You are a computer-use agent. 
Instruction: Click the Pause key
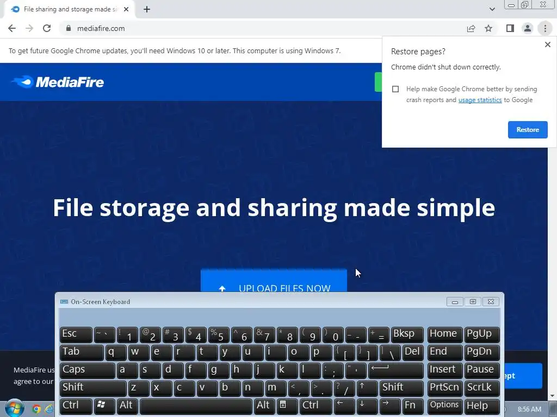(x=482, y=370)
